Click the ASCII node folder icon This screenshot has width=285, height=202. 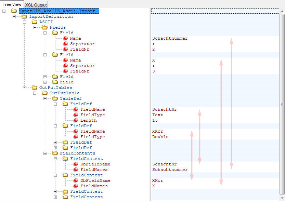click(34, 22)
